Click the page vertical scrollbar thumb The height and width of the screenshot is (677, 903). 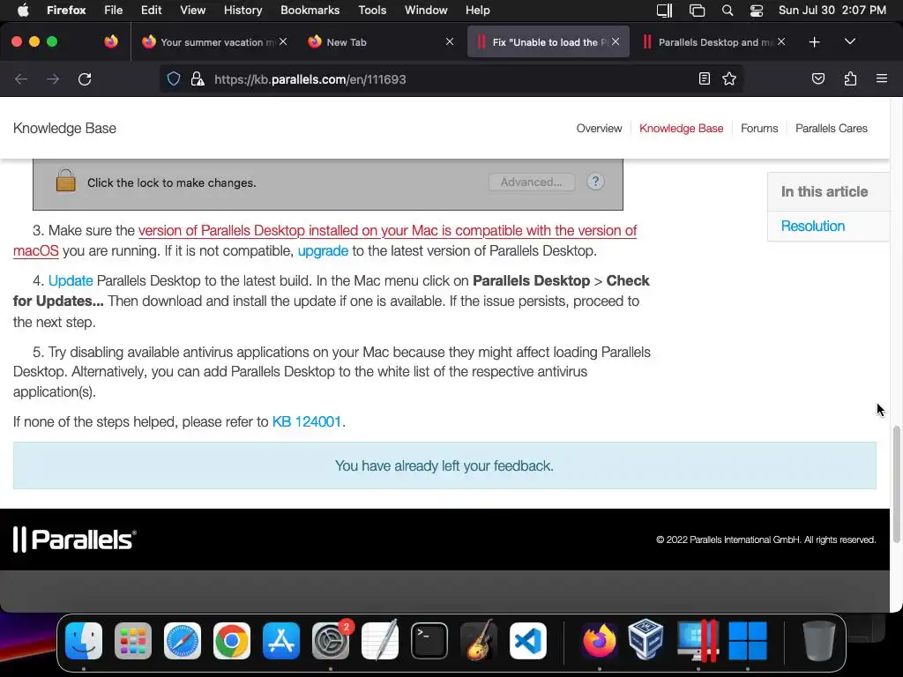(x=896, y=484)
